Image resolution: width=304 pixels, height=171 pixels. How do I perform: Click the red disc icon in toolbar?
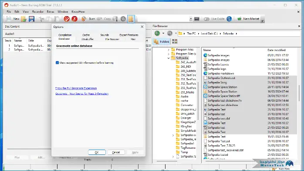click(67, 19)
